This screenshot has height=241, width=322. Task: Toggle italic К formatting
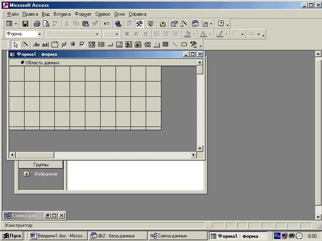click(x=136, y=34)
